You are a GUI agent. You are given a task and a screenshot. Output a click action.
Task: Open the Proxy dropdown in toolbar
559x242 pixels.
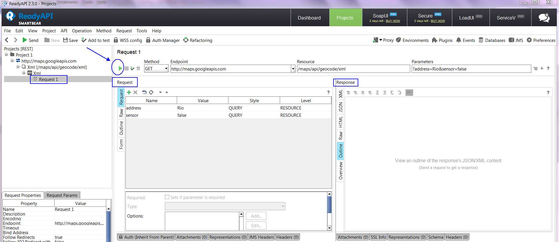click(x=383, y=40)
